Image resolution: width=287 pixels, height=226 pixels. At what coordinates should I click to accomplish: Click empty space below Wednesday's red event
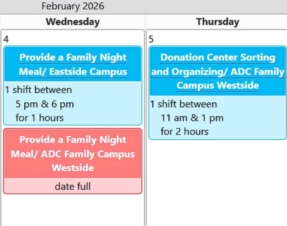73,210
